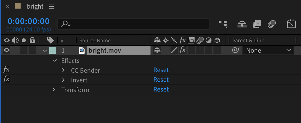The image size is (301, 123).
Task: Click the timeline layer search field
Action: (133, 24)
